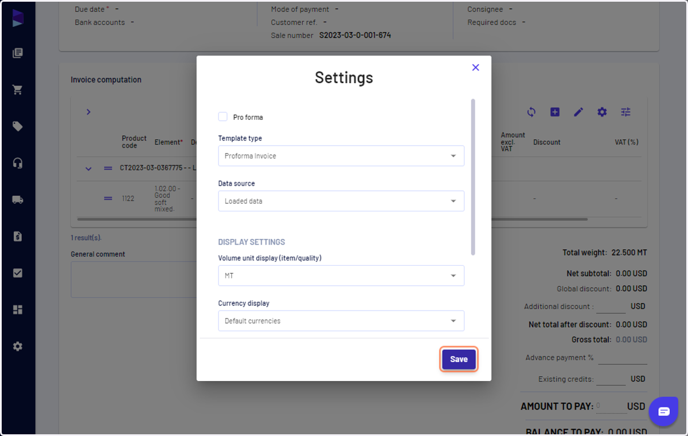Open the price tag sidebar icon

18,127
